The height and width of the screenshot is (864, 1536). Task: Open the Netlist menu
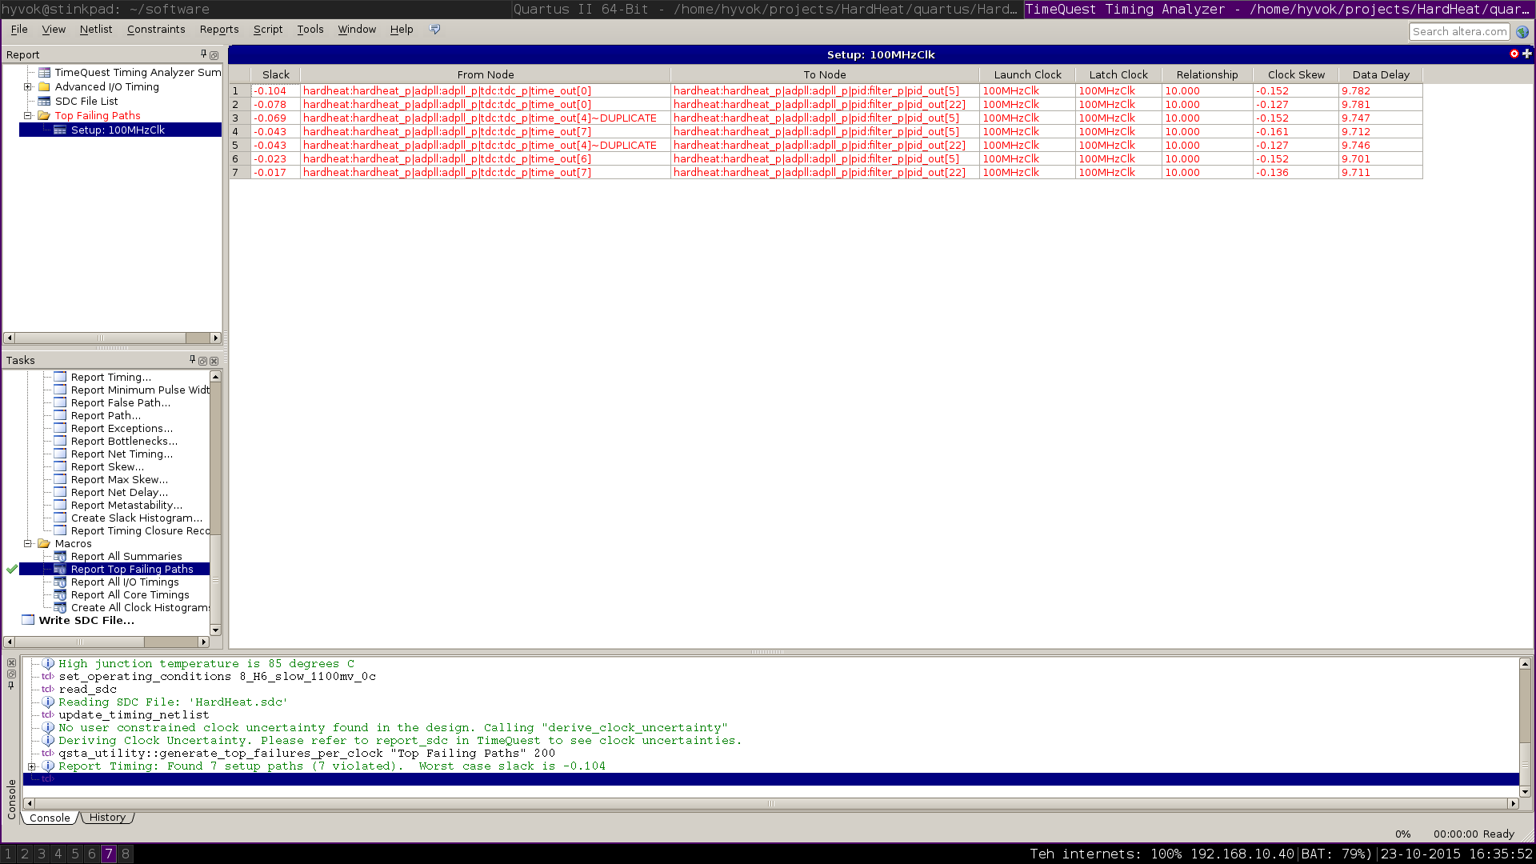tap(96, 29)
